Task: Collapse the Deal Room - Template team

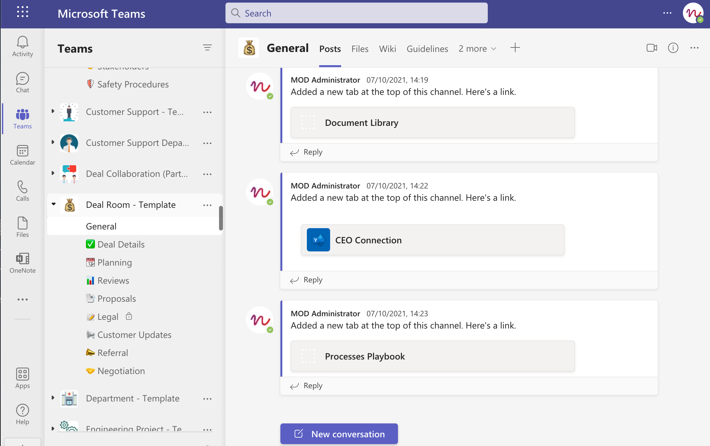Action: tap(53, 204)
